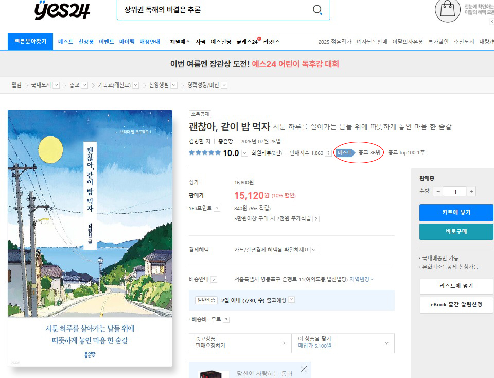The height and width of the screenshot is (378, 494).
Task: Click publisher 좋은땅 link
Action: coord(225,141)
